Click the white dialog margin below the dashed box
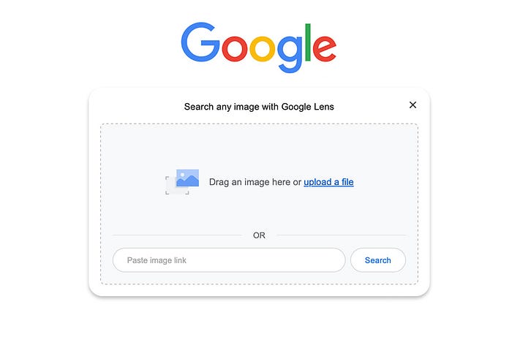 [x=259, y=290]
